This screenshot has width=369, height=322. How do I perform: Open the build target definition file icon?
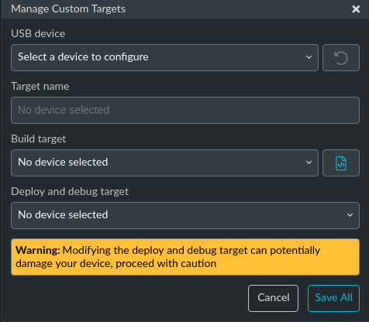341,163
